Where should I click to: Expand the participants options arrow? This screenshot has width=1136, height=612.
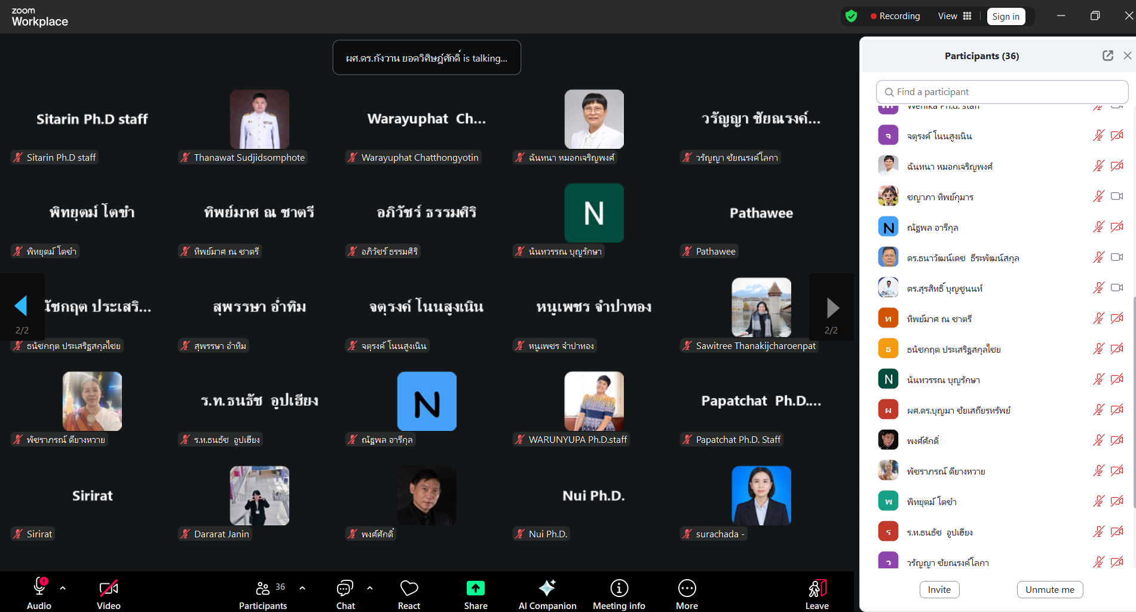coord(302,588)
